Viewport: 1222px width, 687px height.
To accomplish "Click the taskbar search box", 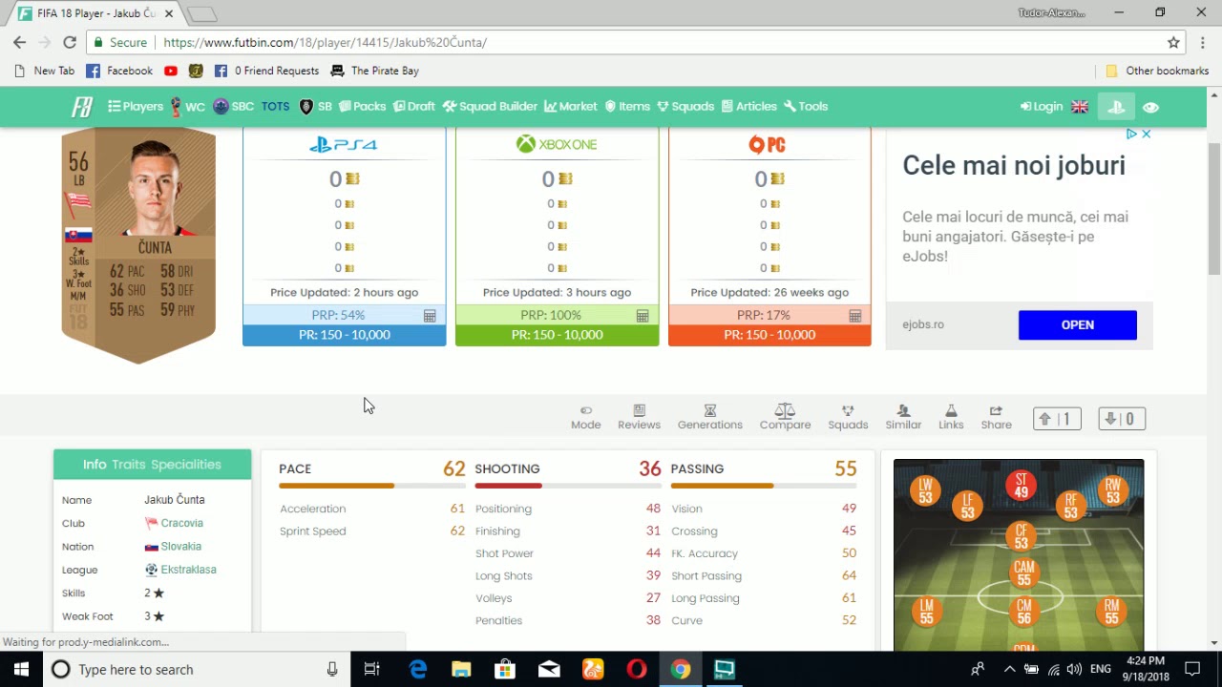I will [198, 669].
